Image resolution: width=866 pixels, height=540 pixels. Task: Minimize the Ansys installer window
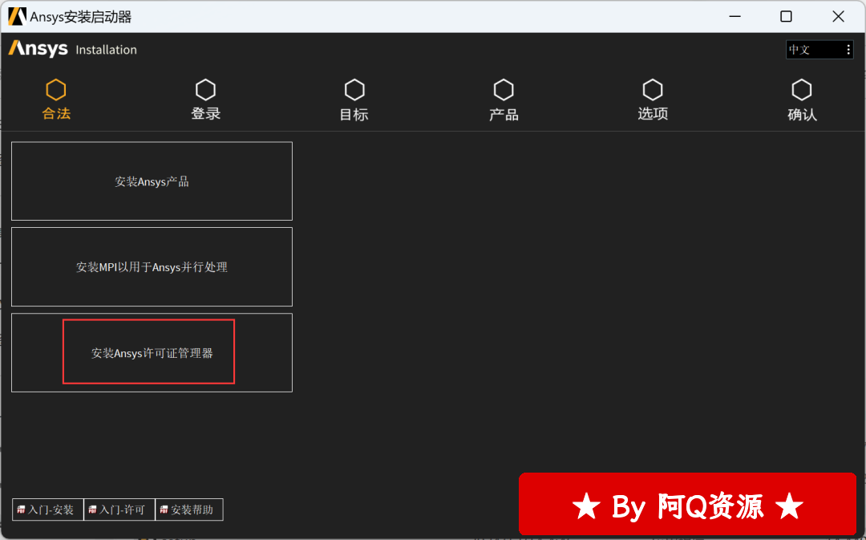pyautogui.click(x=734, y=17)
